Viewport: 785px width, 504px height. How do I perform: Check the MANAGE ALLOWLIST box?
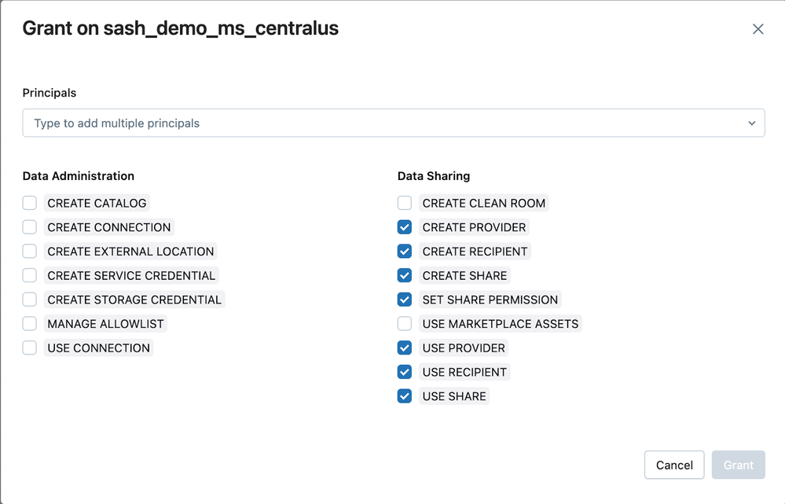point(30,324)
